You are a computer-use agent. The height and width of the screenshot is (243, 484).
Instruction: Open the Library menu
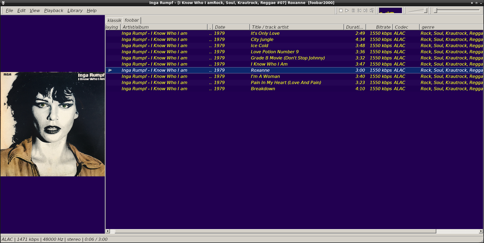tap(75, 11)
